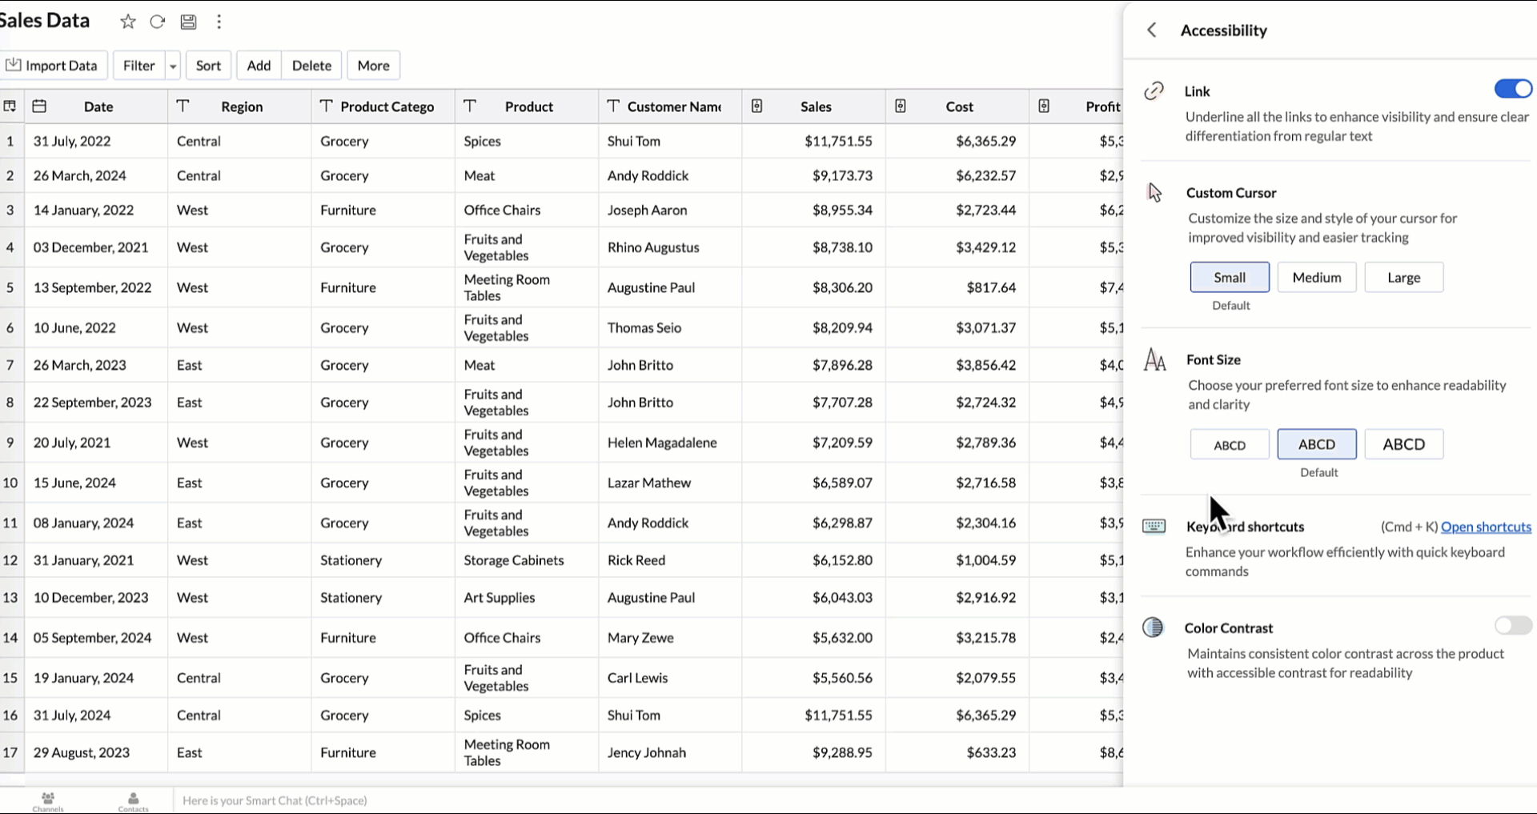Click the Channels icon in the bottom bar
Screen dimensions: 1537x814
pos(47,799)
